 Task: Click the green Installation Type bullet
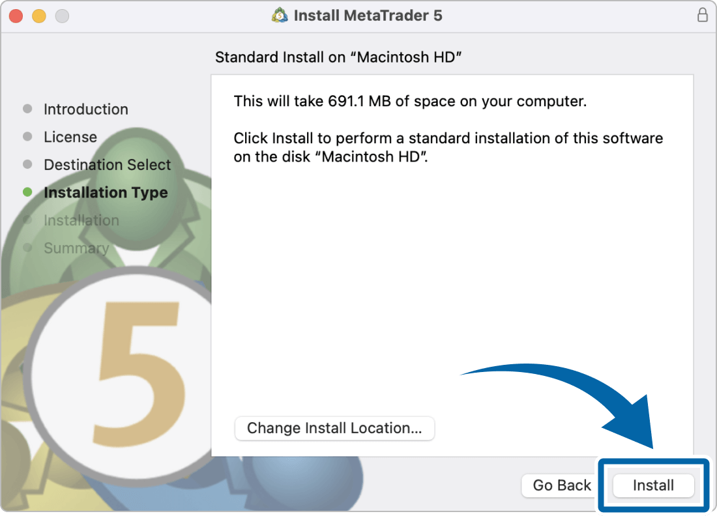[x=27, y=192]
